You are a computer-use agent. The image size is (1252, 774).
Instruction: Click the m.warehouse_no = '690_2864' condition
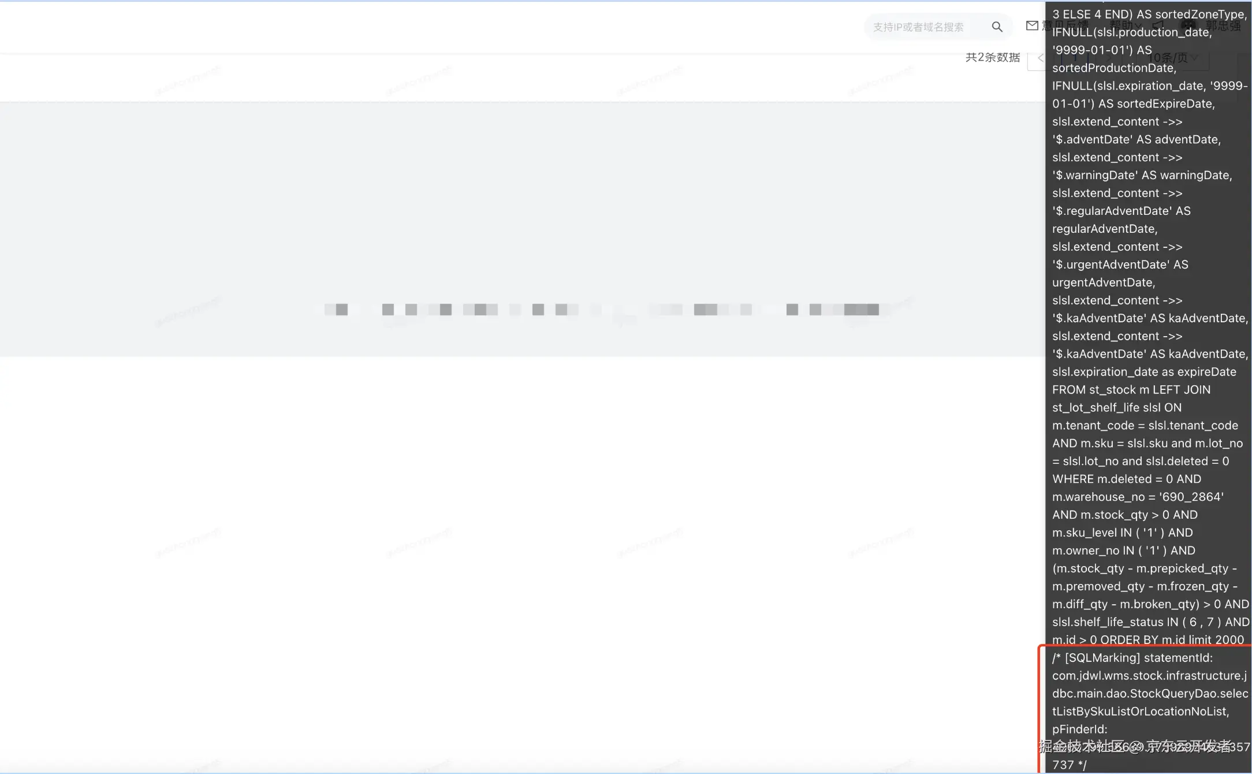[x=1138, y=497]
